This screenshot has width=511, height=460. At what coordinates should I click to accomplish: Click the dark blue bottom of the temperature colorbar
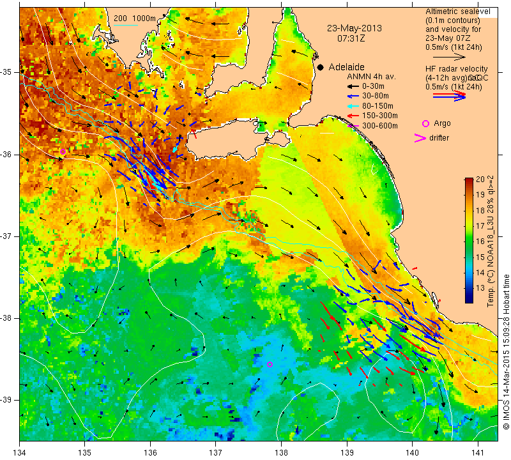pyautogui.click(x=469, y=300)
